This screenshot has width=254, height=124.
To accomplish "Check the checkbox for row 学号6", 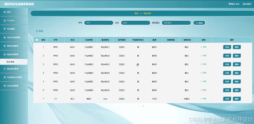I will [x=36, y=90].
